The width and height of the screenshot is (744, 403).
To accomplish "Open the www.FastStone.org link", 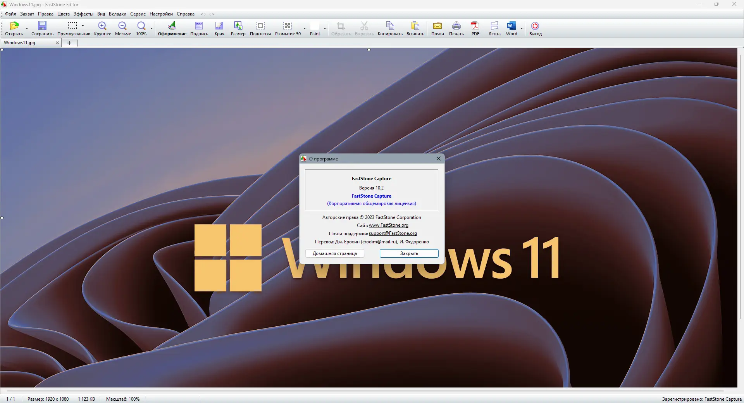I will coord(389,225).
